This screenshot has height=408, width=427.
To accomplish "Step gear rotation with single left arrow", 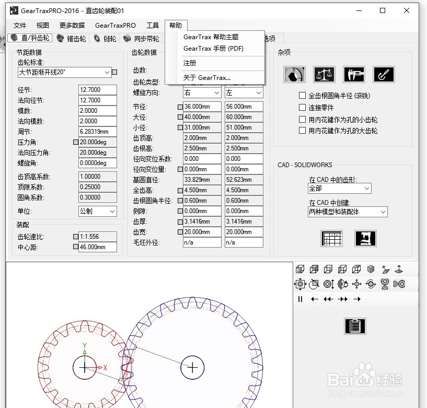I will pos(314,299).
